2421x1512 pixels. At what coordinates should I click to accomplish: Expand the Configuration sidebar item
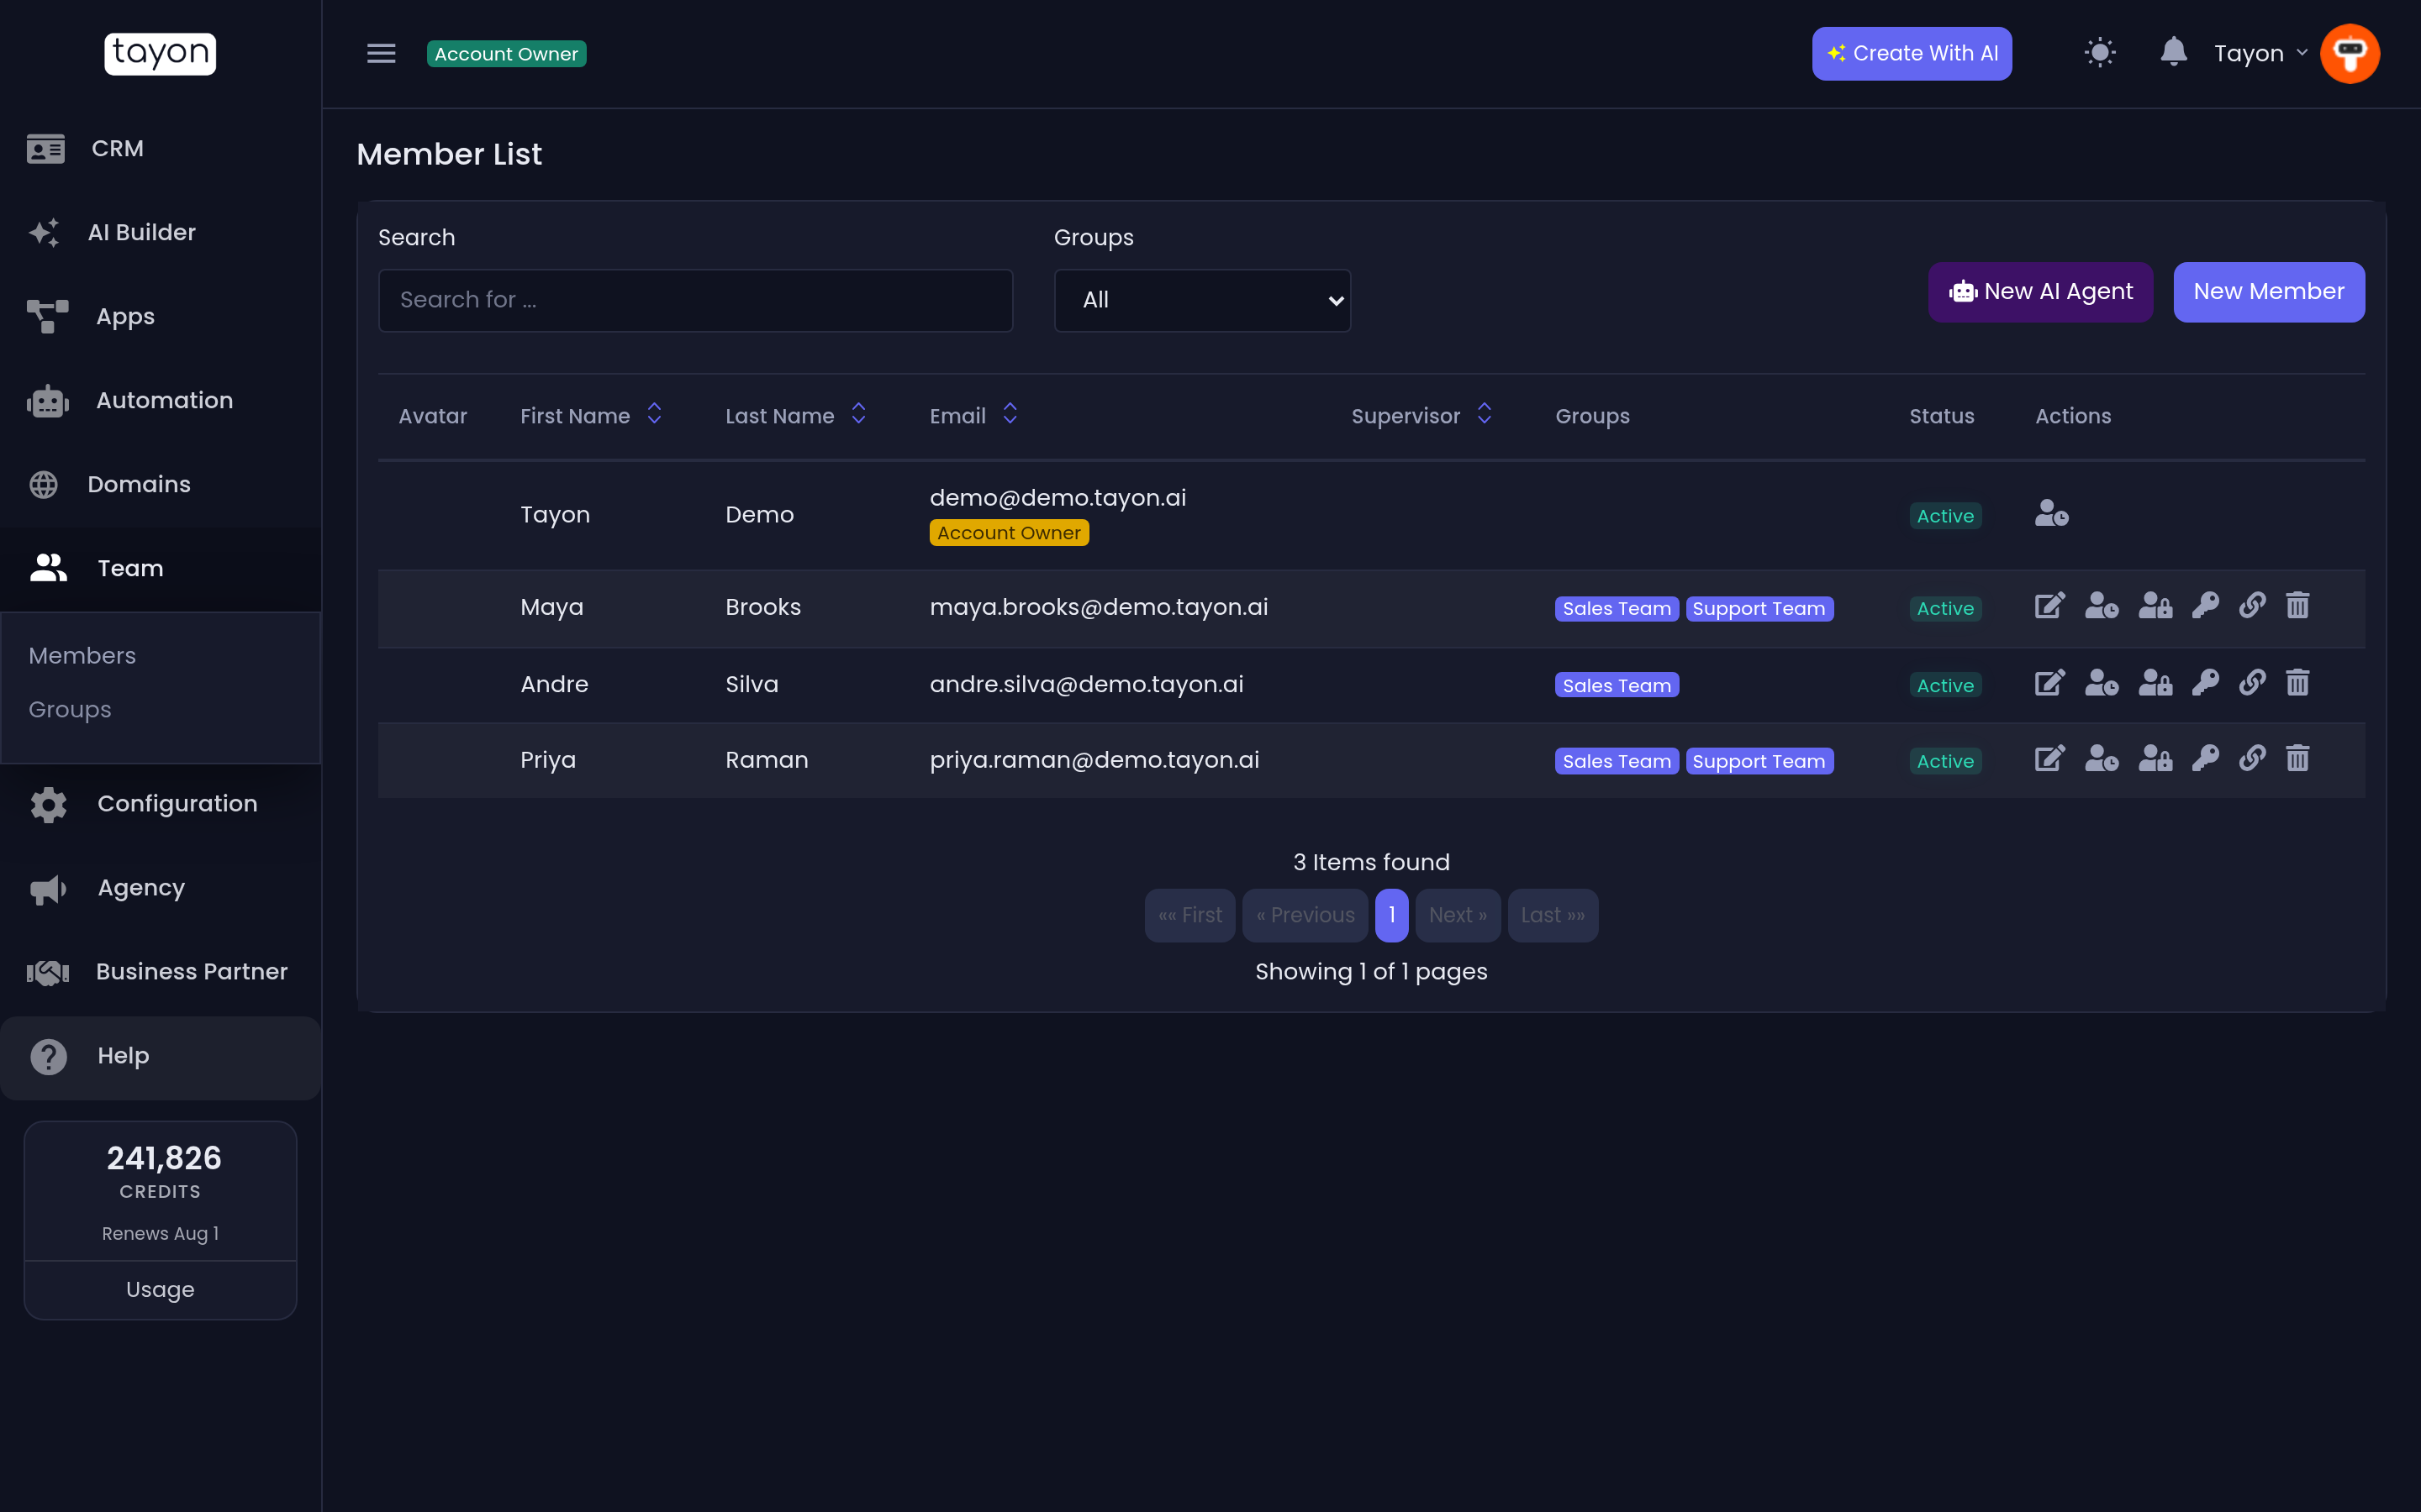tap(160, 804)
